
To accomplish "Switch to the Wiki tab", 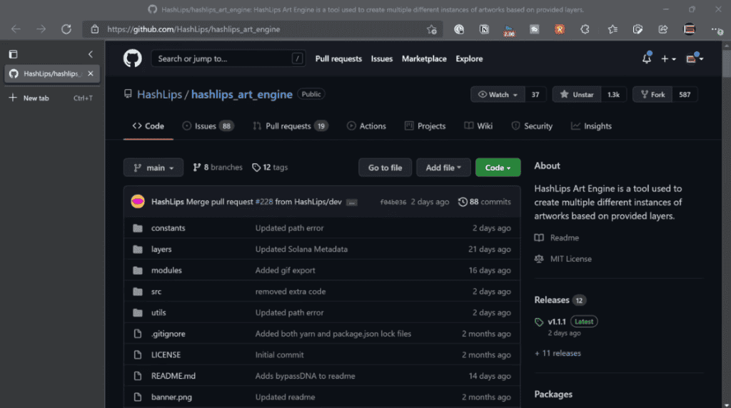I will click(x=478, y=126).
